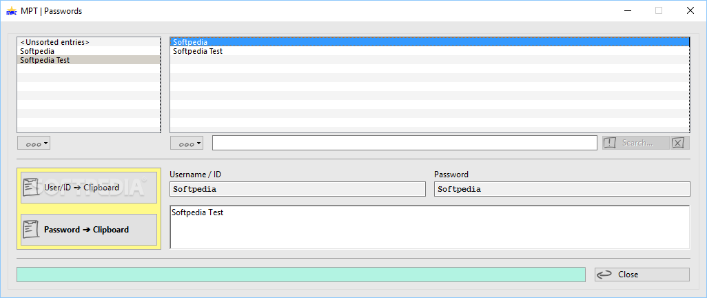Screen dimensions: 707x298
Task: Click the Password field
Action: [x=562, y=189]
